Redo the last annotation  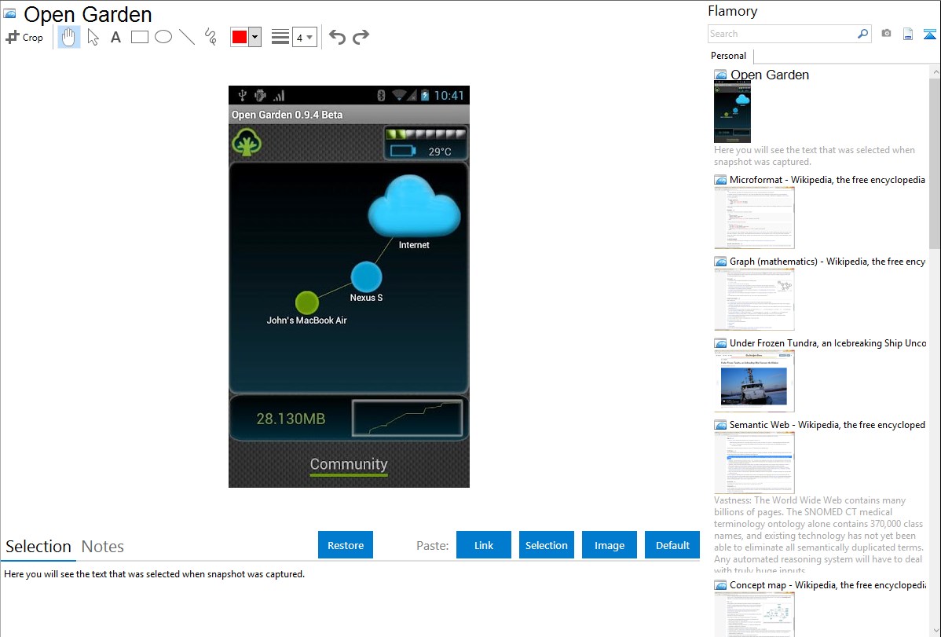(x=361, y=37)
